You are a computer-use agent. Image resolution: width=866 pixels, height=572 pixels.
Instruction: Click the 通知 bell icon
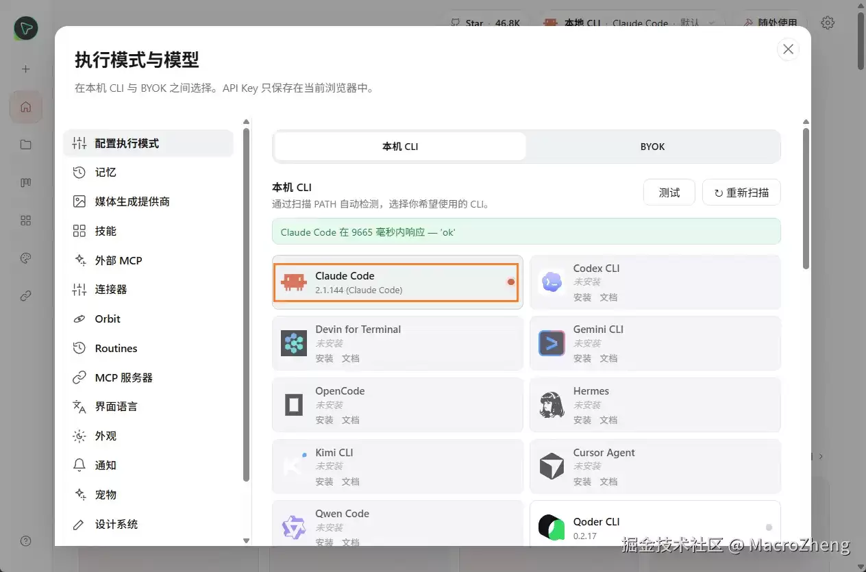coord(79,465)
